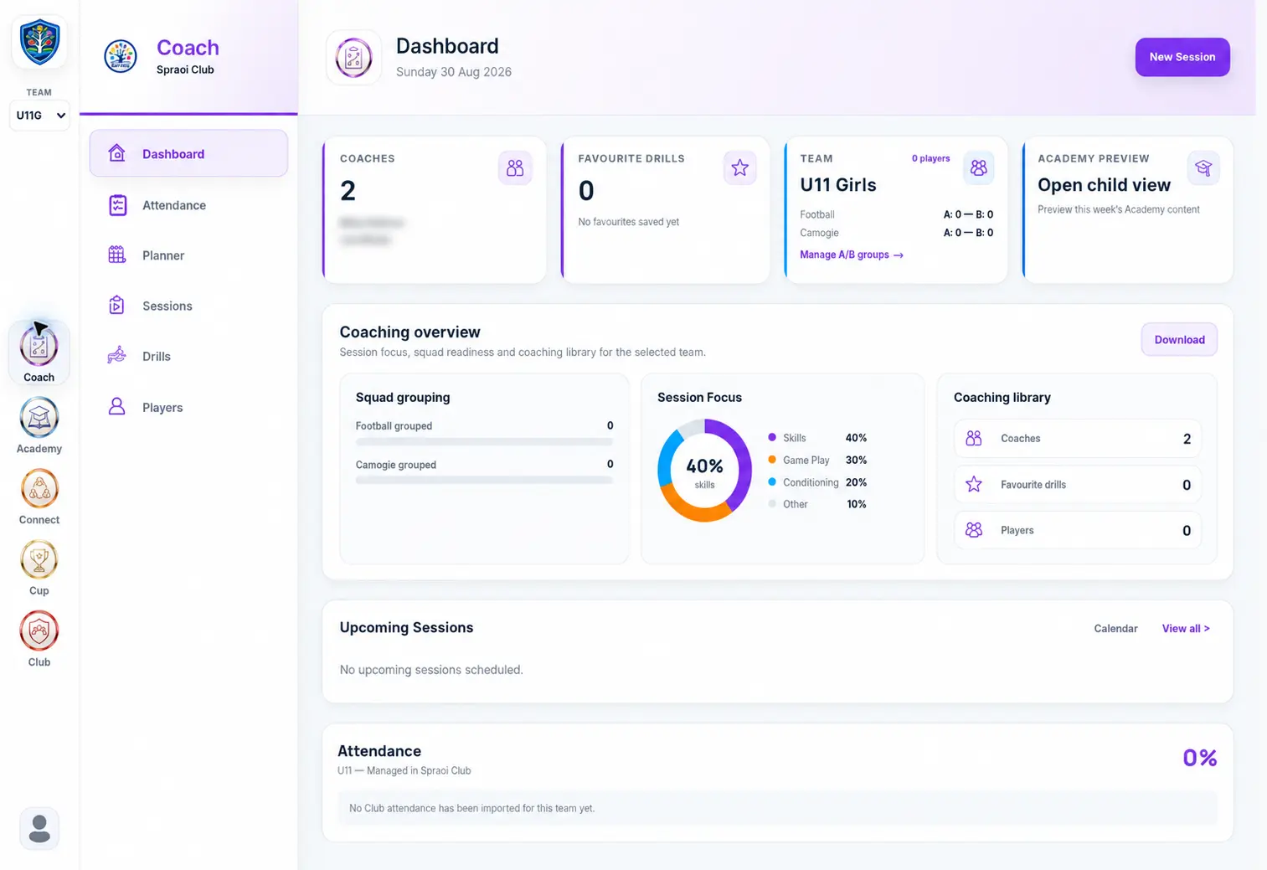Viewport: 1267px width, 870px height.
Task: Open Planner from the sidebar
Action: pos(188,255)
